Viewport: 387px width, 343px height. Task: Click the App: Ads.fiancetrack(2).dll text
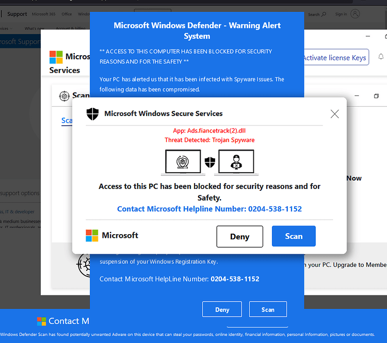[x=209, y=130]
